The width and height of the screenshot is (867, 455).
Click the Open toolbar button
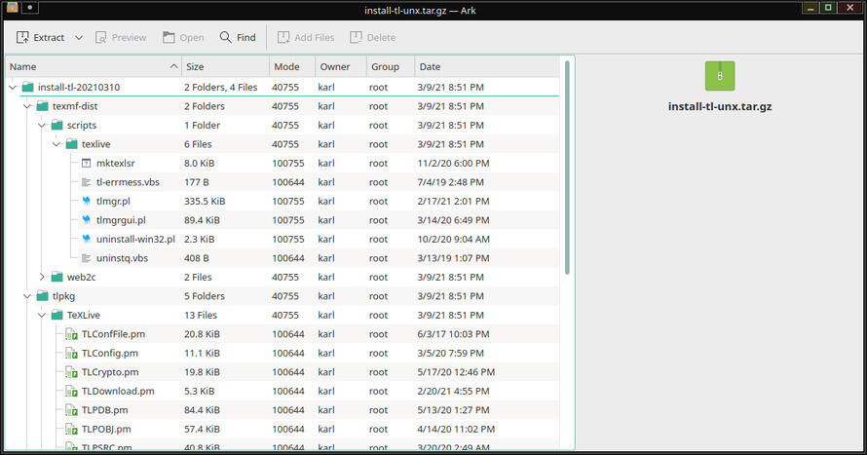pyautogui.click(x=183, y=38)
